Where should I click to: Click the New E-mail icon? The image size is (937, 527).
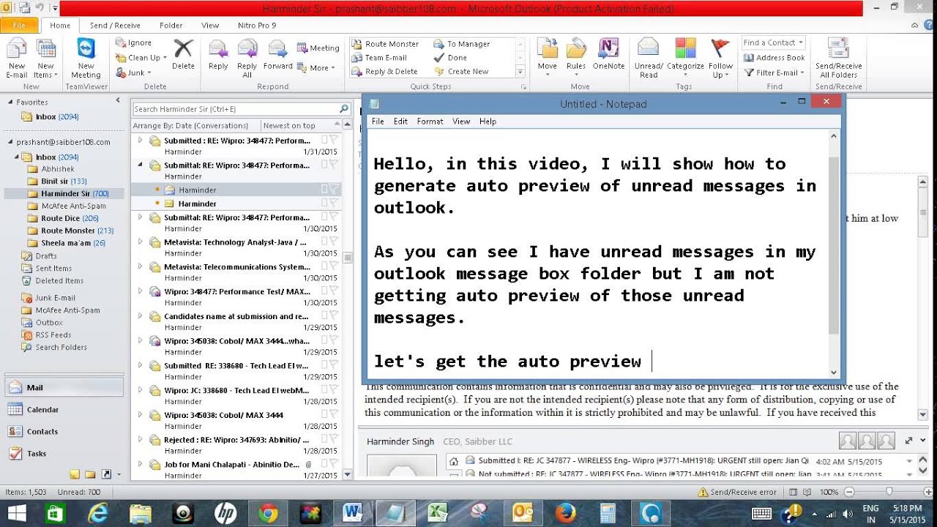pos(16,59)
